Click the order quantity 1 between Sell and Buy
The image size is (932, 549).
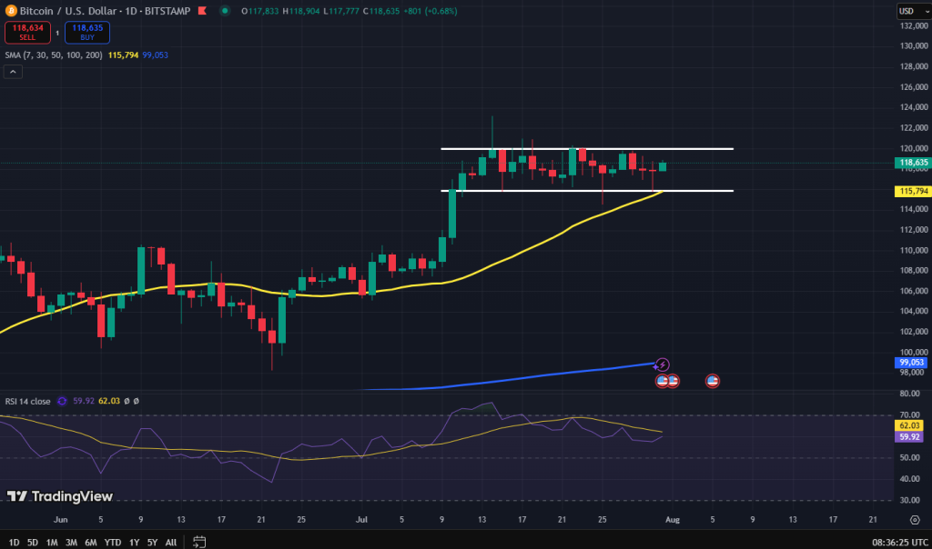coord(57,33)
